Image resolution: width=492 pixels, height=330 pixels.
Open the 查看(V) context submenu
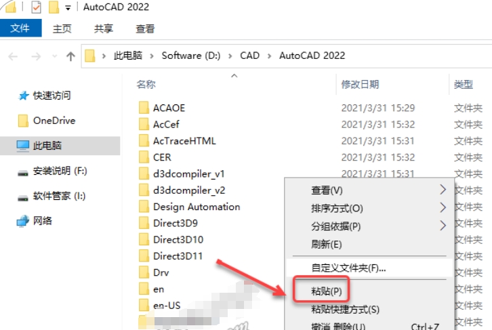[369, 190]
